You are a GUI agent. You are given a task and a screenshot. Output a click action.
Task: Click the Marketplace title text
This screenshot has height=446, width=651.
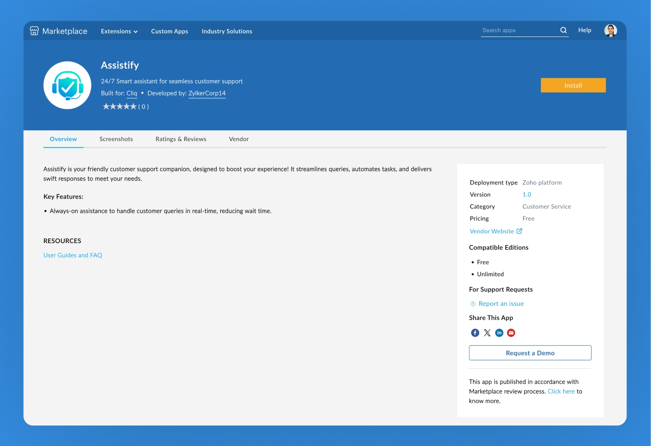pyautogui.click(x=65, y=31)
